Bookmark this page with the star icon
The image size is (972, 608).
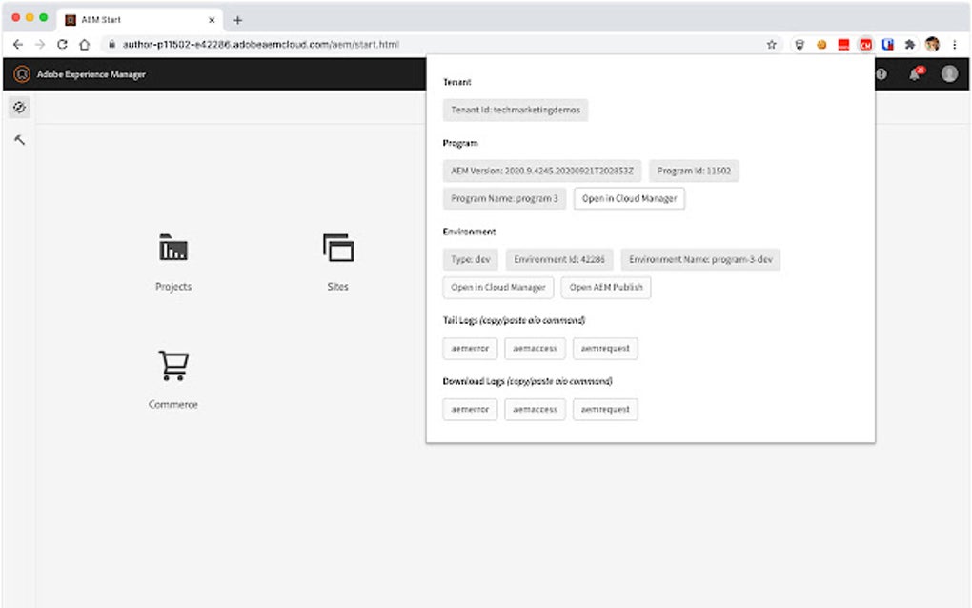(x=770, y=44)
